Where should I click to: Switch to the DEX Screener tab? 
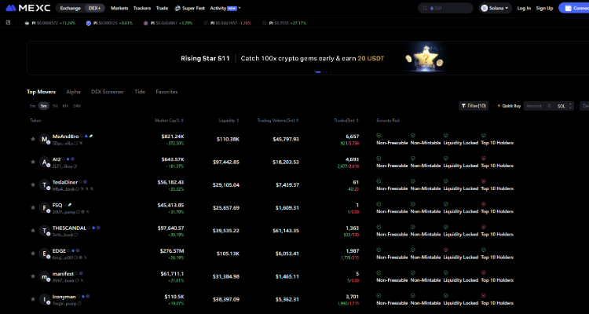point(107,92)
